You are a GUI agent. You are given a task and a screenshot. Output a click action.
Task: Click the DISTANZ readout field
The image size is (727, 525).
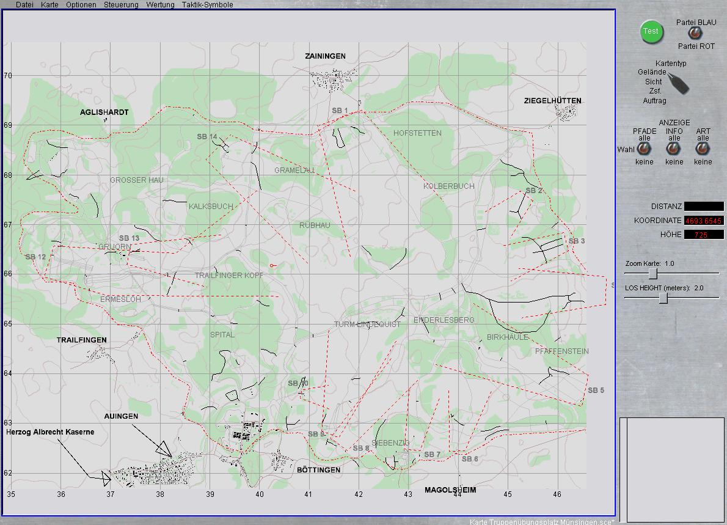pos(703,207)
